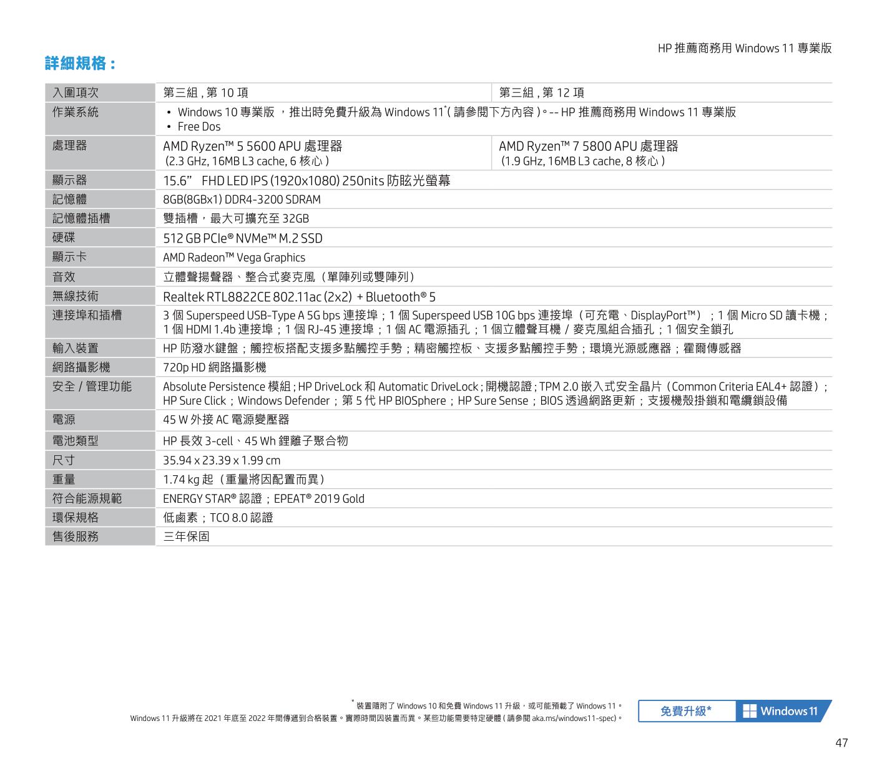The width and height of the screenshot is (877, 774).
Task: Select the 第三組, 第 10 項 column header
Action: click(205, 93)
